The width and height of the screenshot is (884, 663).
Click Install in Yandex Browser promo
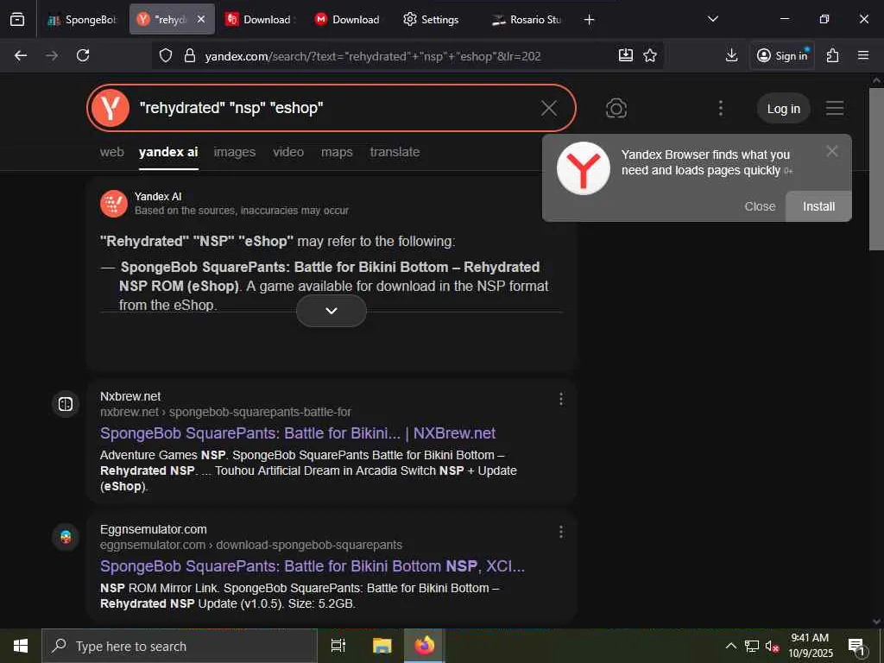(818, 206)
